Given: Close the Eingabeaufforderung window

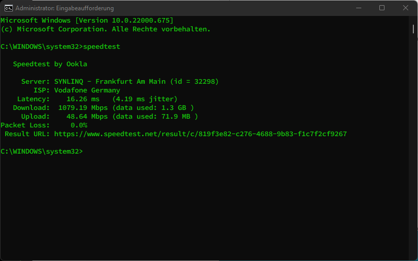Looking at the screenshot, I should [x=406, y=8].
